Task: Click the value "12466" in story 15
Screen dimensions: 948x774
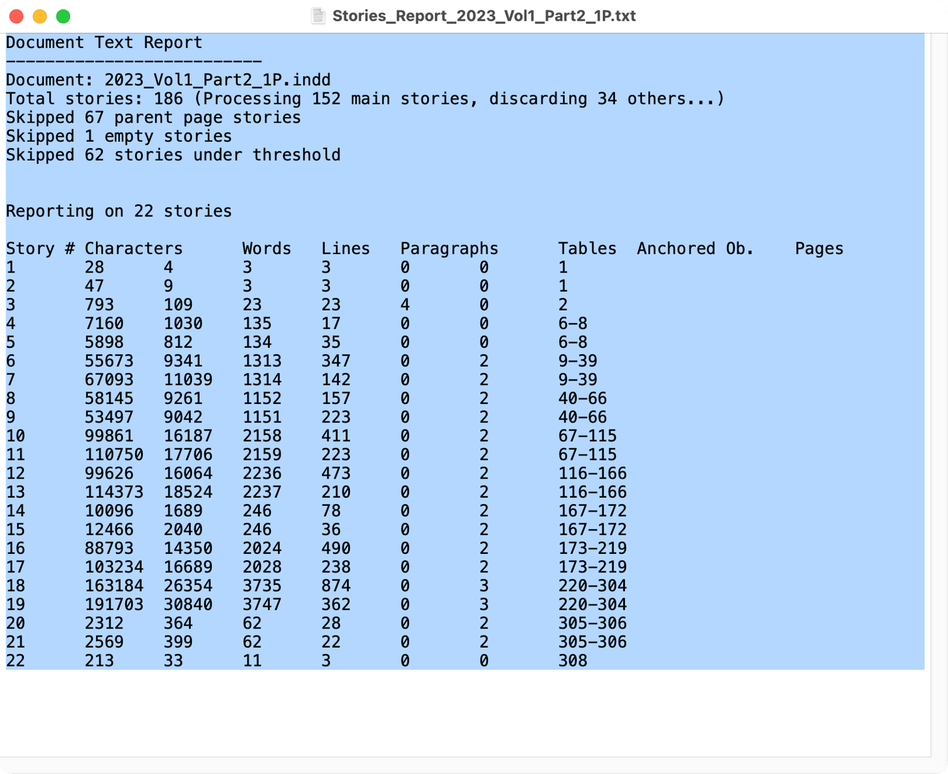Action: 109,530
